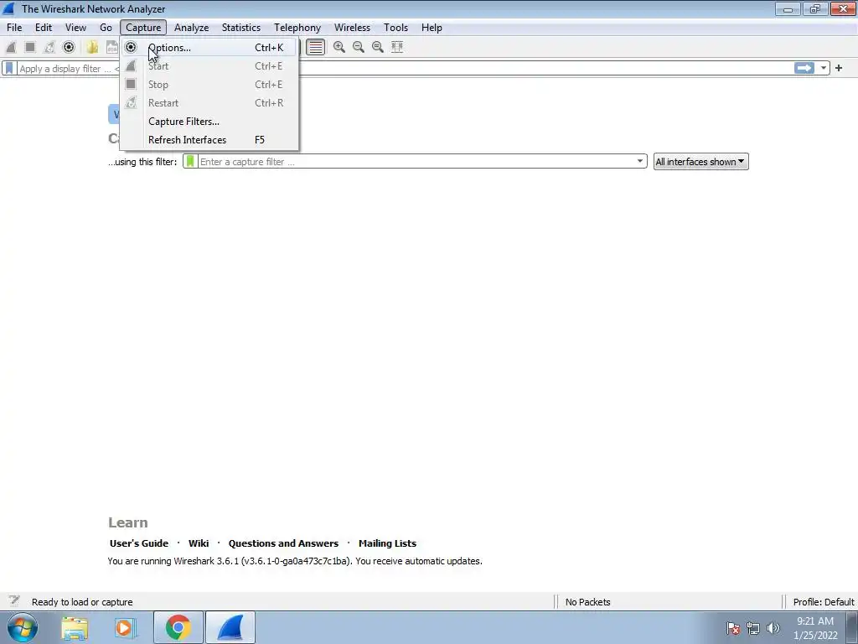Expand the capture filter history dropdown

pos(639,161)
